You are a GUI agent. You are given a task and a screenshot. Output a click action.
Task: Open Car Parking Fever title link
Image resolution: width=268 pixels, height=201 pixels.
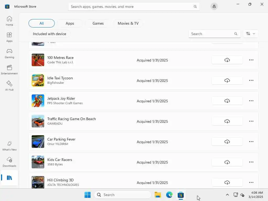61,139
